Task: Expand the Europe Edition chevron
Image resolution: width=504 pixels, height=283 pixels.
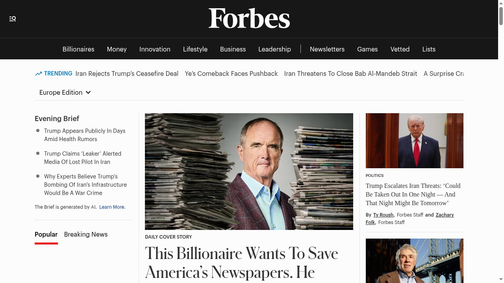Action: pyautogui.click(x=88, y=92)
